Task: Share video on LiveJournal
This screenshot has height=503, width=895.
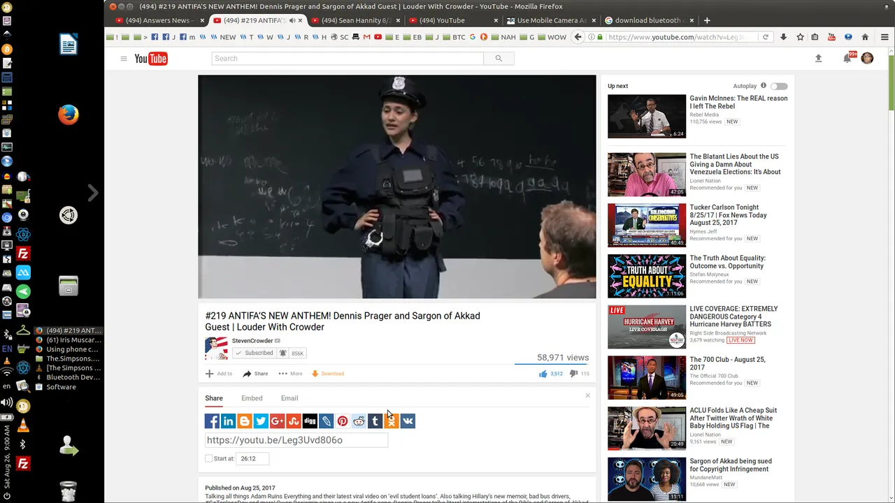Action: (x=326, y=421)
